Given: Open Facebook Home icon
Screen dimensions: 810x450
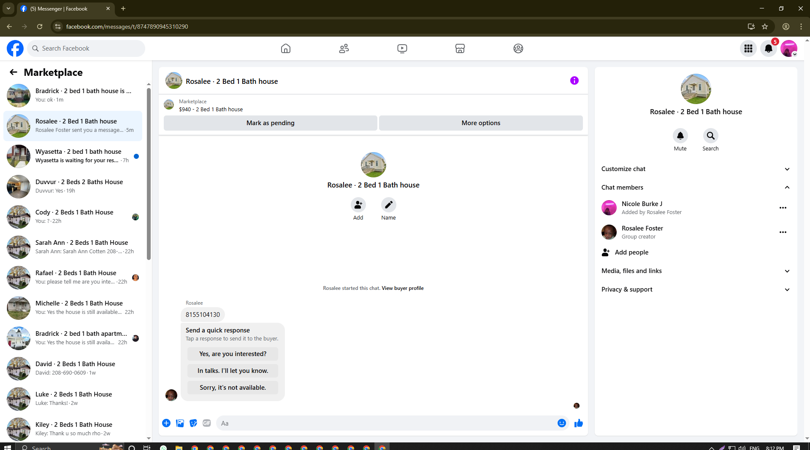Looking at the screenshot, I should pos(286,48).
